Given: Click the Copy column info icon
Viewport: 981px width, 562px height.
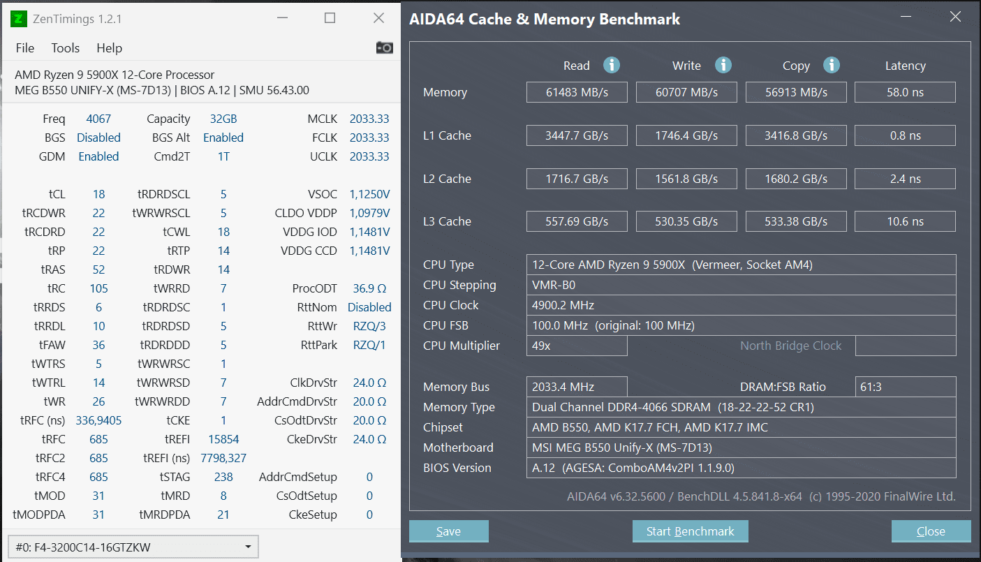Looking at the screenshot, I should click(832, 65).
